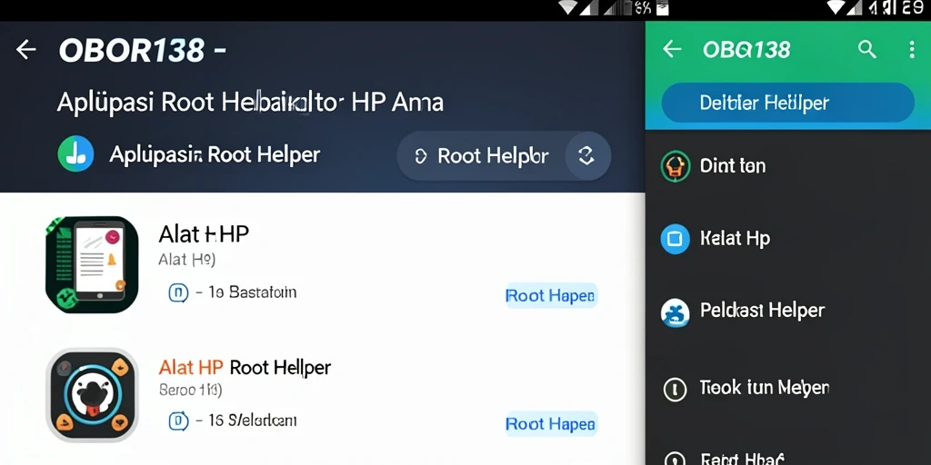The width and height of the screenshot is (931, 465).
Task: Click the Alat HHP app title
Action: pos(204,235)
